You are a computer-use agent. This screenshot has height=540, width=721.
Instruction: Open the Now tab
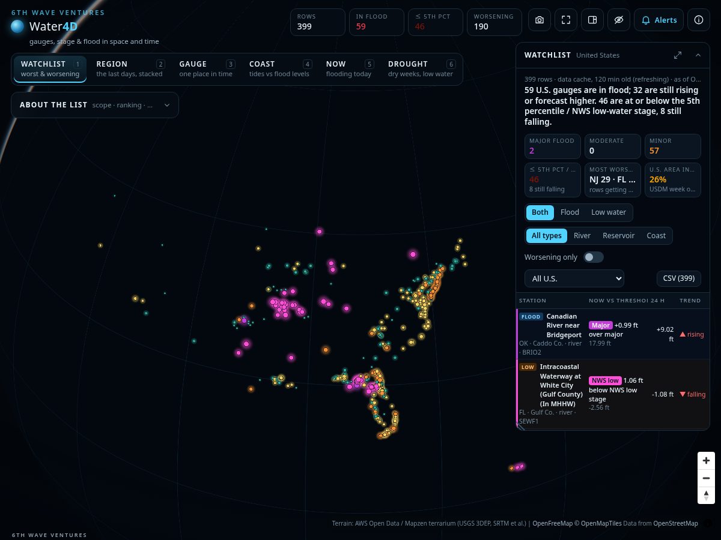point(349,69)
